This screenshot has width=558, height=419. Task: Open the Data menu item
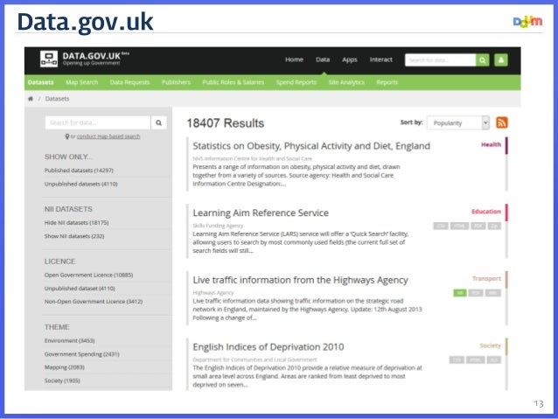tap(323, 59)
